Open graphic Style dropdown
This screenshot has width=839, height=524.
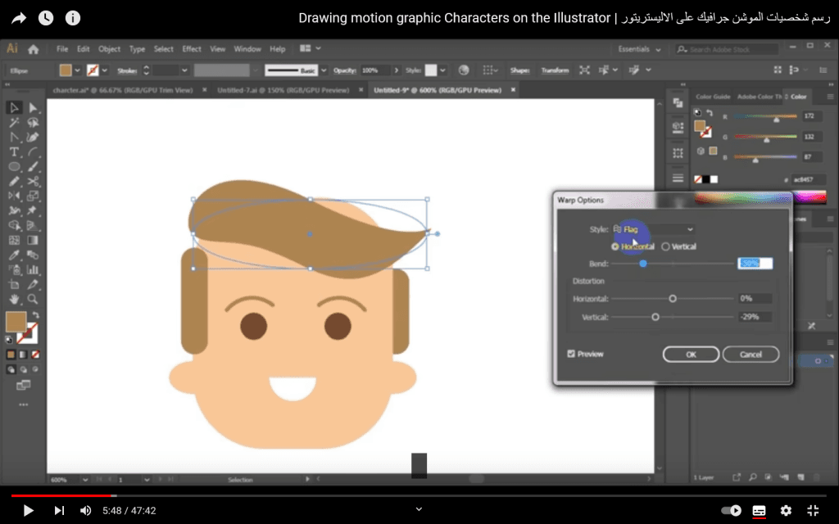click(x=442, y=70)
